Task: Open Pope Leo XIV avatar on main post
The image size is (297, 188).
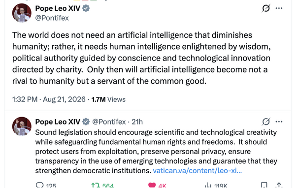Action: click(22, 13)
